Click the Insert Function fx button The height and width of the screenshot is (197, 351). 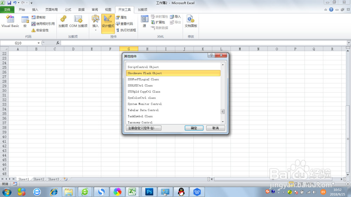pyautogui.click(x=58, y=43)
